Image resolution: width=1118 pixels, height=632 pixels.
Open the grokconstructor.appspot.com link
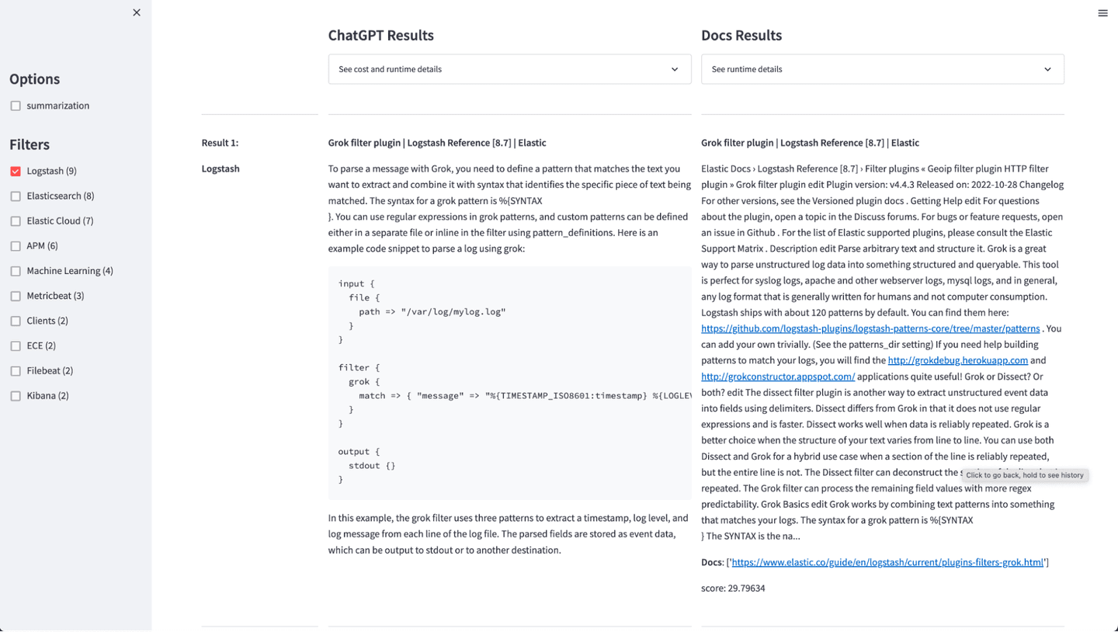[776, 377]
